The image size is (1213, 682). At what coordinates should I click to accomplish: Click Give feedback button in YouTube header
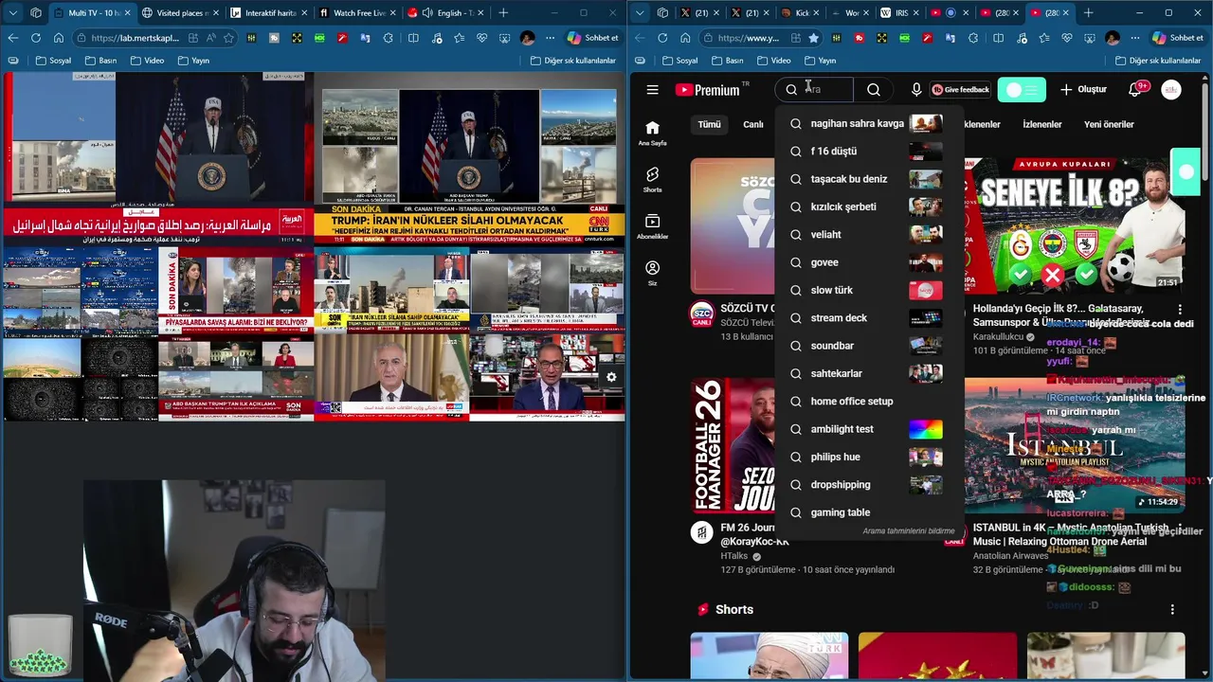click(960, 90)
